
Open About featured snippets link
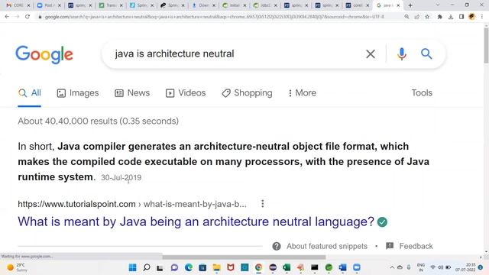click(x=327, y=246)
